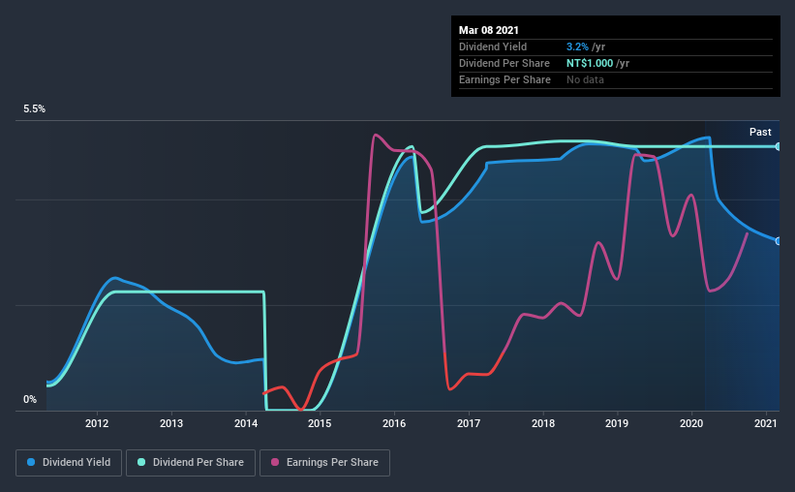Screen dimensions: 795x492
Task: Click the NT$1.000 Dividend Per Share value
Action: tap(590, 63)
